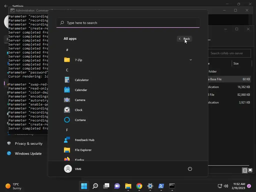Open taskbar Search magnifier

[95, 186]
